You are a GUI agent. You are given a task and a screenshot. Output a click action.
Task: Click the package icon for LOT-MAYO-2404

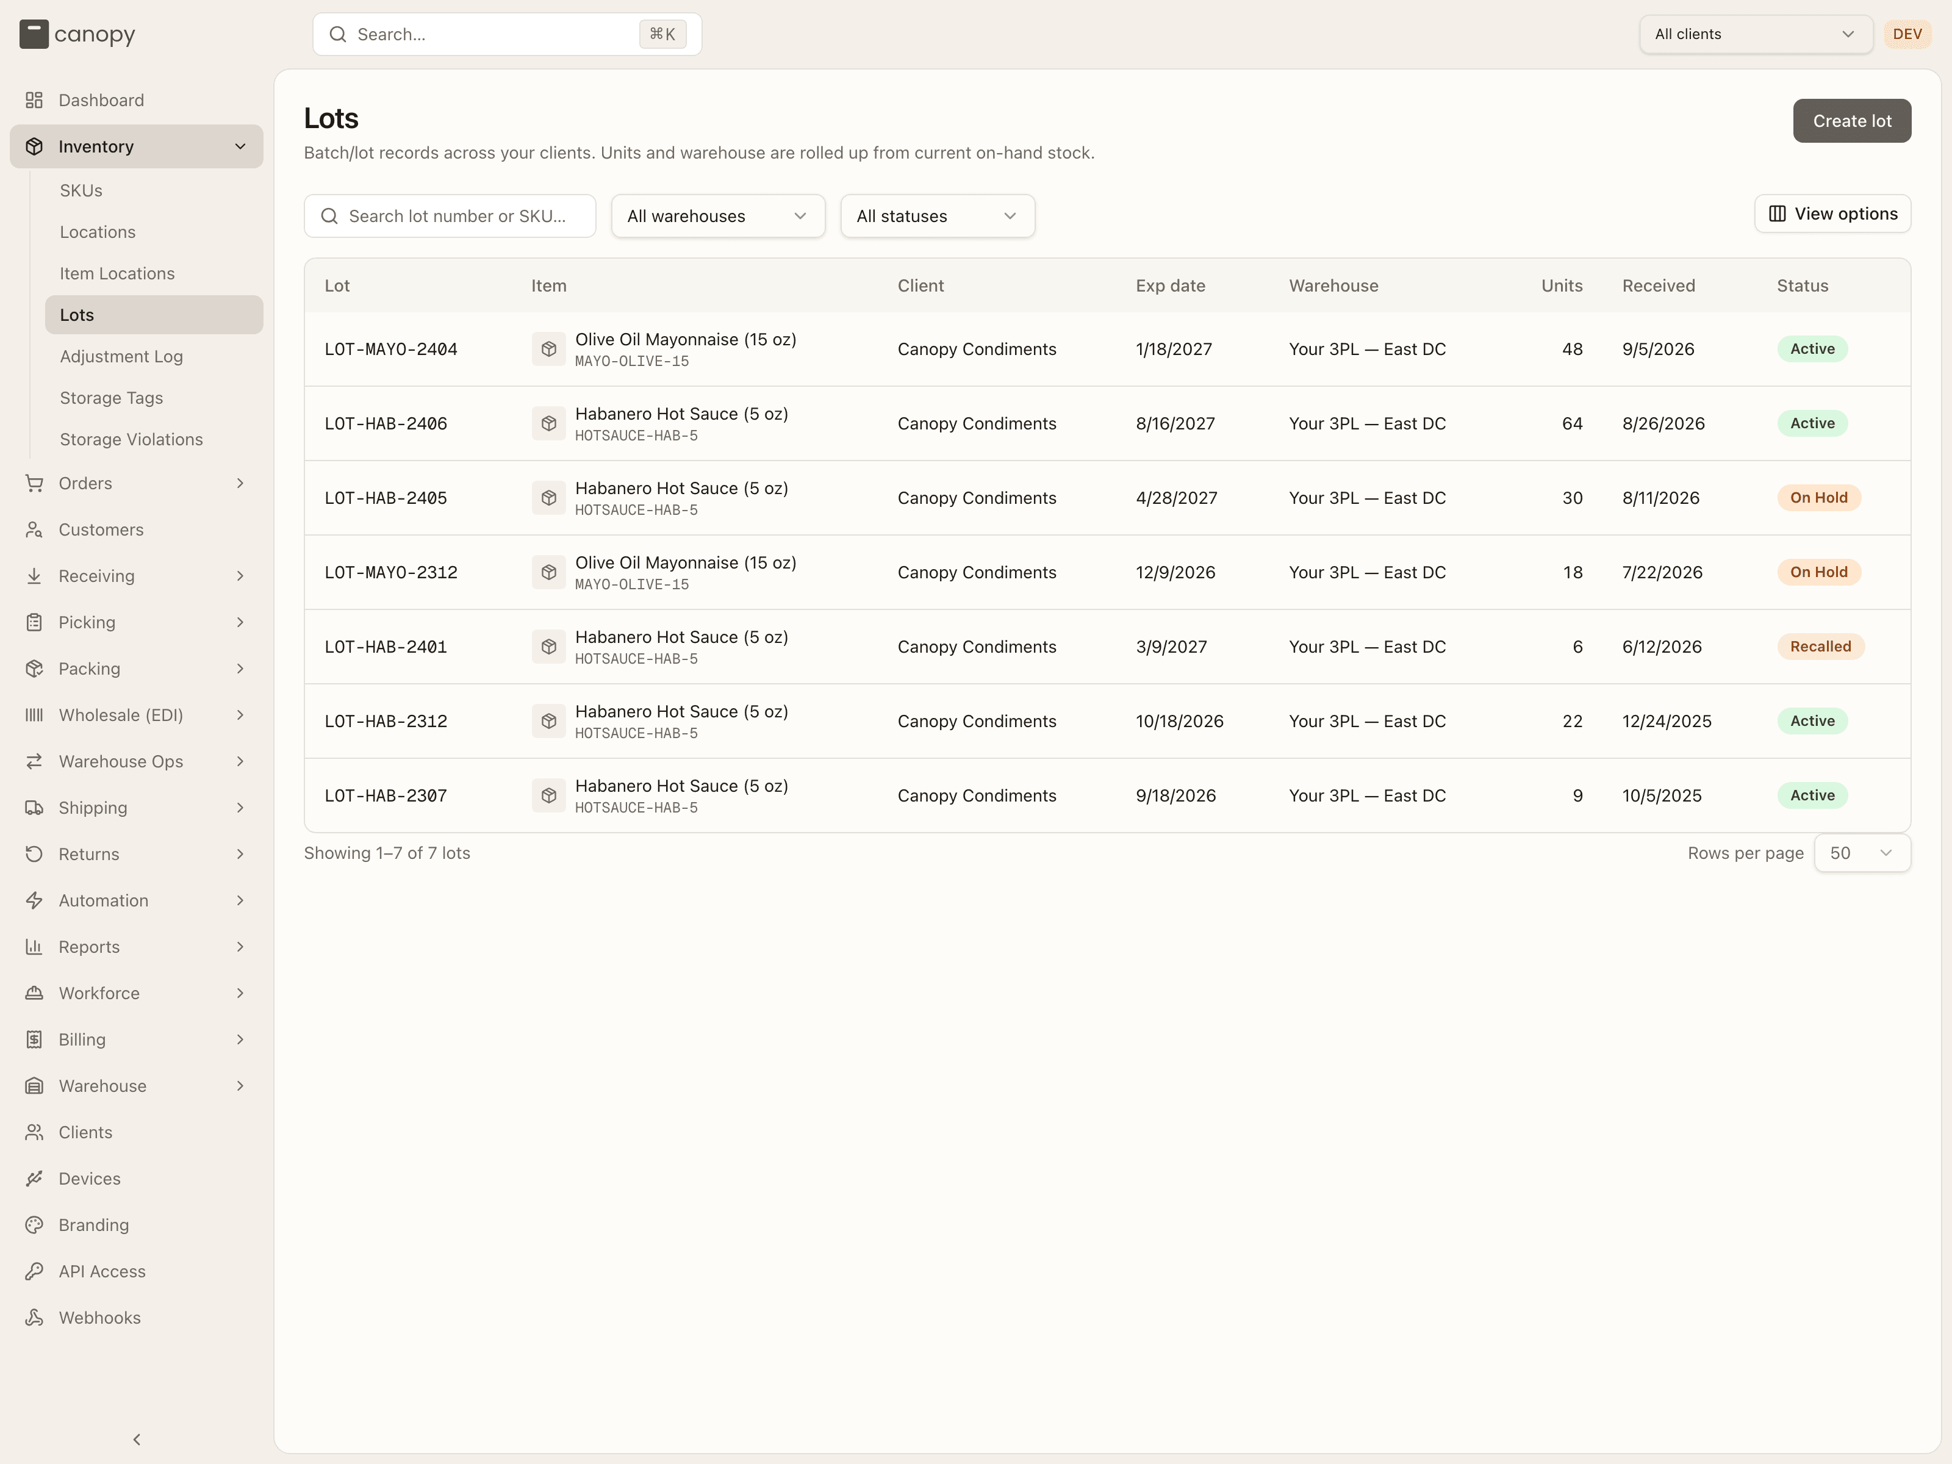tap(549, 350)
